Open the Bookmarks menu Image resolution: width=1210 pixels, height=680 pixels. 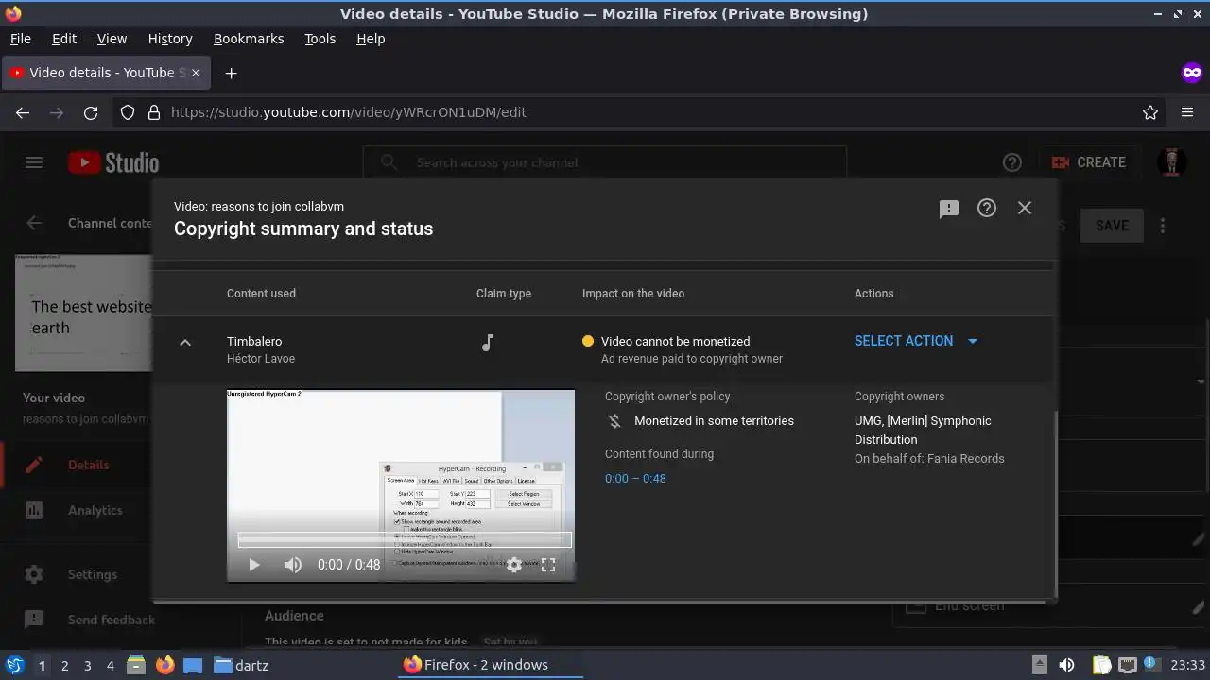(x=249, y=39)
